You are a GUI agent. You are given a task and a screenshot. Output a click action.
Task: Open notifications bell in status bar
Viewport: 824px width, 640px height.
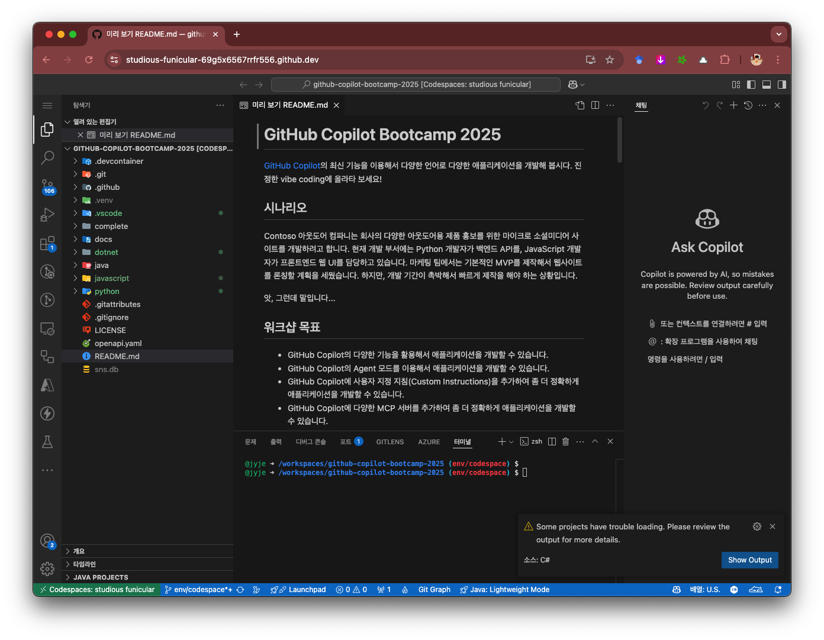point(778,590)
